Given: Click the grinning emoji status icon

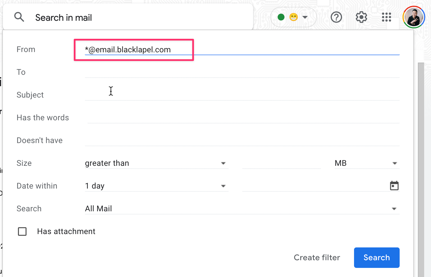Looking at the screenshot, I should pyautogui.click(x=294, y=17).
